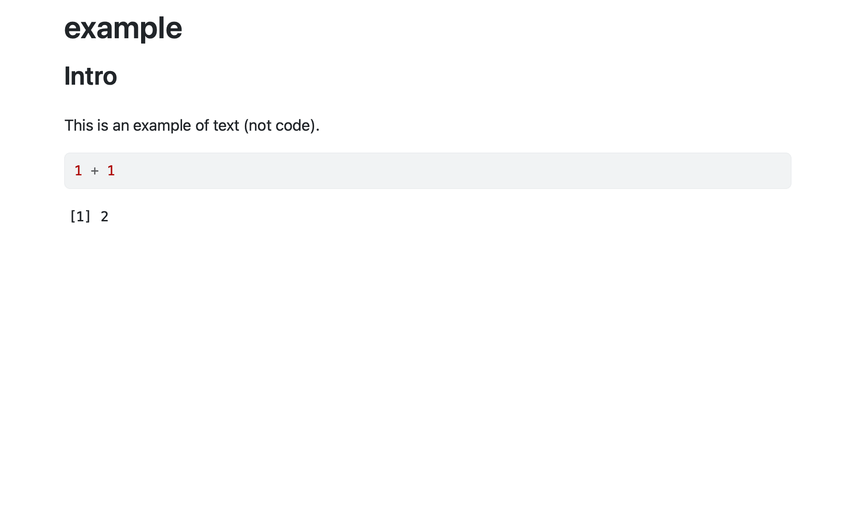Click the word "text" in the paragraph
863x531 pixels.
(226, 125)
